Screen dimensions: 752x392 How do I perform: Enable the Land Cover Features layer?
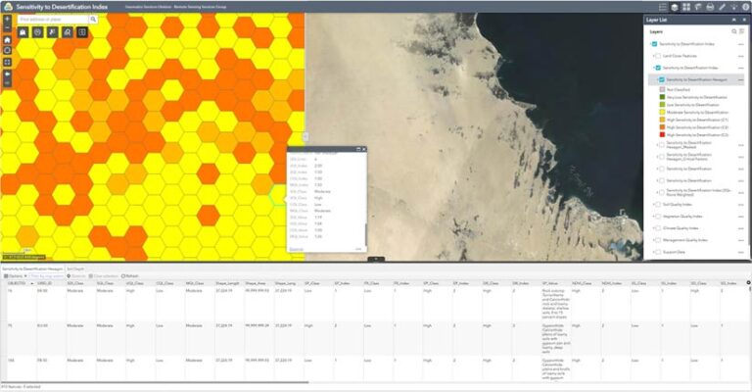pos(658,56)
